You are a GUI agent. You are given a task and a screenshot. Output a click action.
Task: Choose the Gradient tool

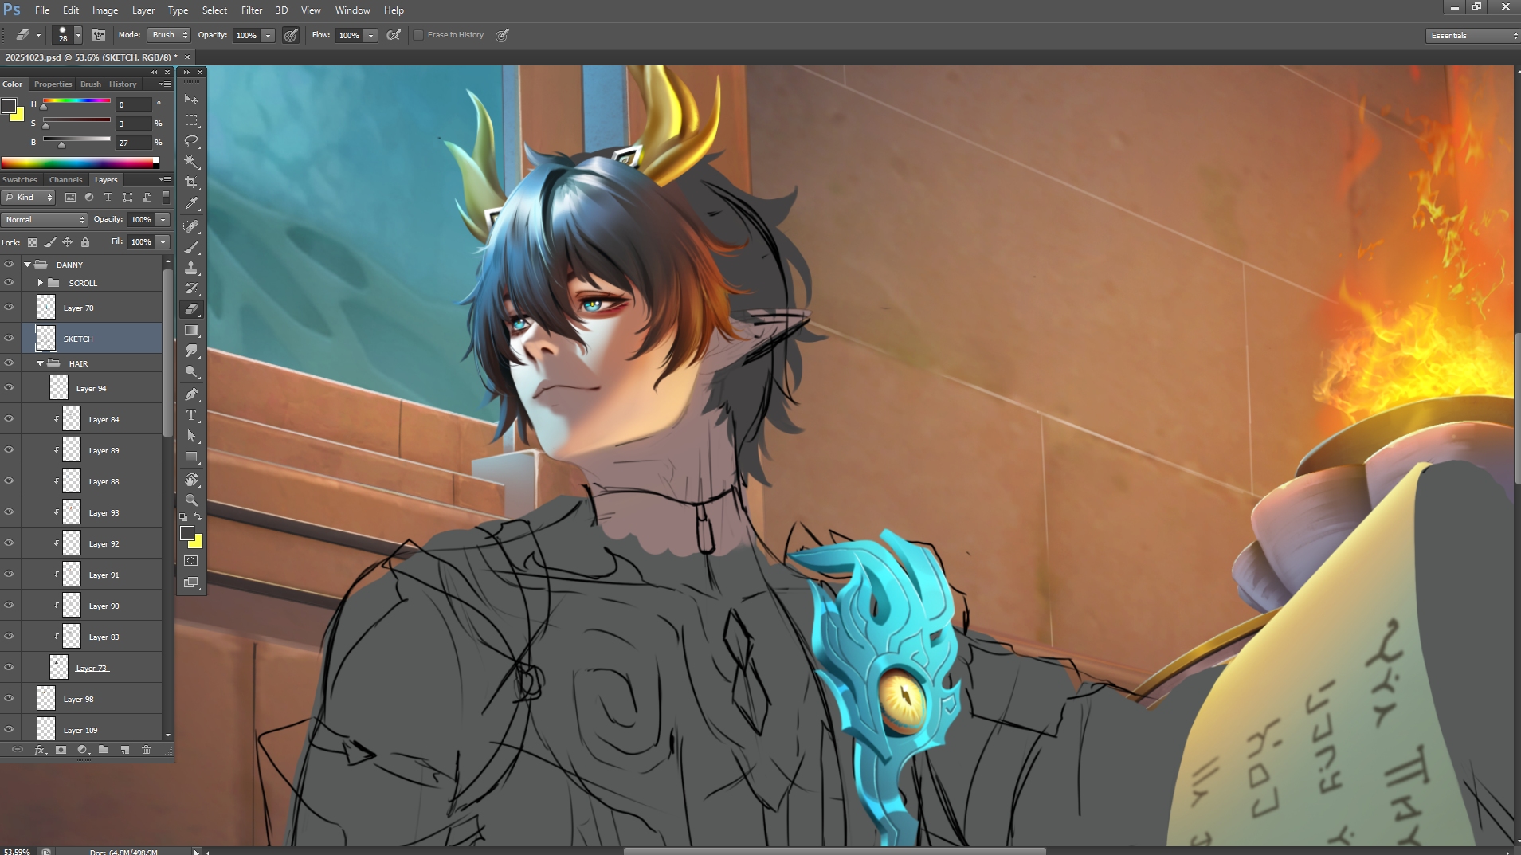pos(191,330)
